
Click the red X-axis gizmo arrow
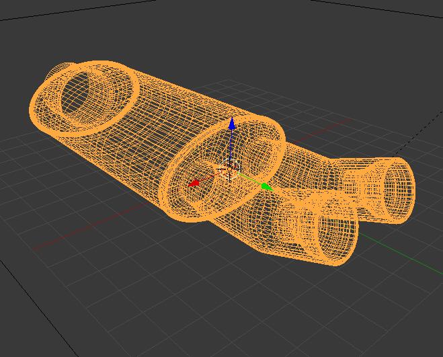pos(194,184)
